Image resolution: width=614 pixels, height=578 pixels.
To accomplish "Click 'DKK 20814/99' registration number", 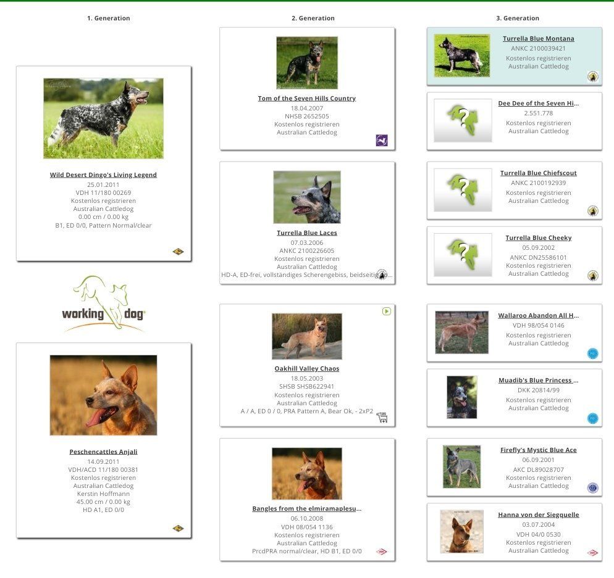I will [539, 390].
